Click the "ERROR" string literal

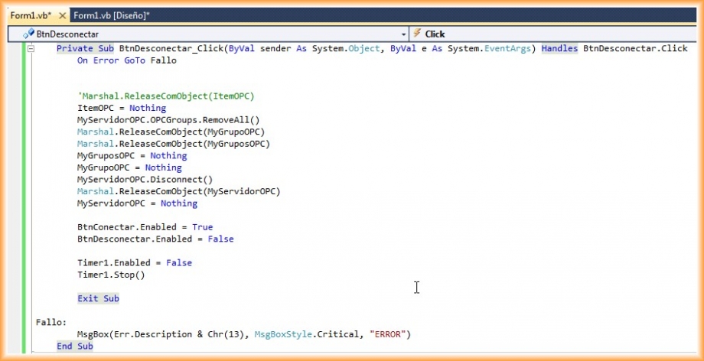[x=389, y=334]
